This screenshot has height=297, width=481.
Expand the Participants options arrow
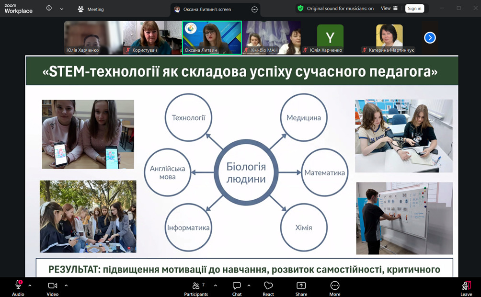215,285
